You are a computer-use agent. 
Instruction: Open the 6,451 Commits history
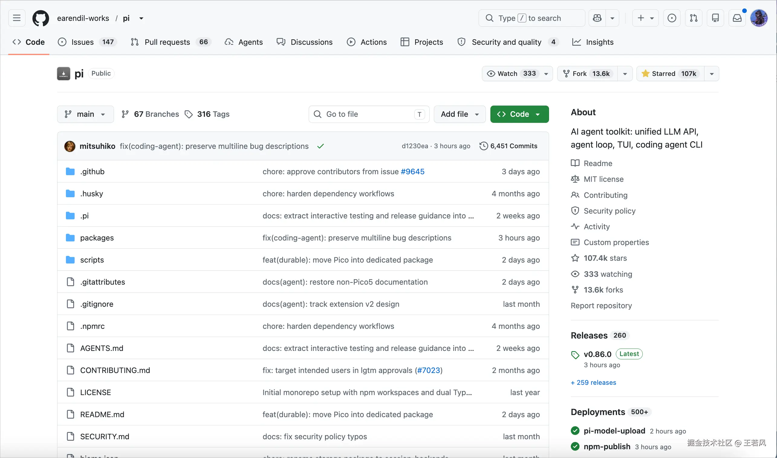[x=508, y=146]
